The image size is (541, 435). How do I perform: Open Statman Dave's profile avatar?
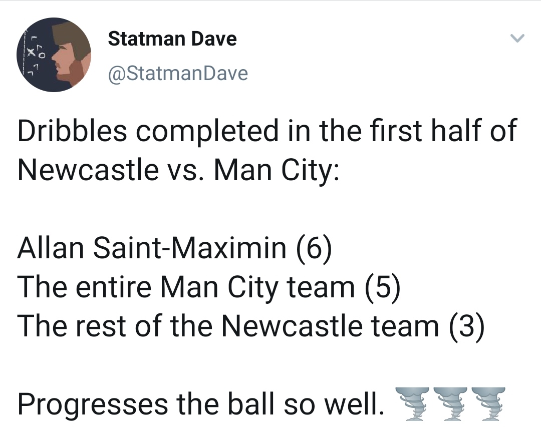tap(54, 55)
